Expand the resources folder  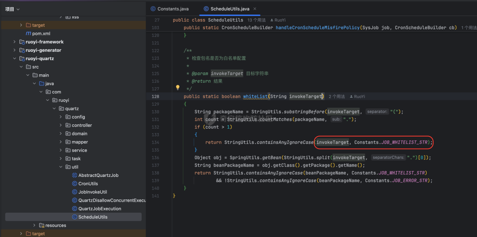tap(34, 226)
